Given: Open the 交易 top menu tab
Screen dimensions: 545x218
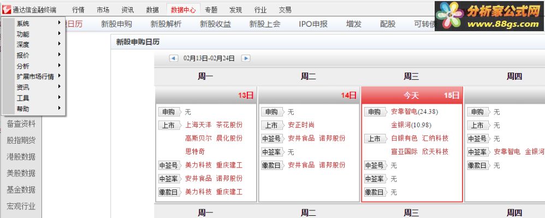Looking at the screenshot, I should [x=285, y=10].
